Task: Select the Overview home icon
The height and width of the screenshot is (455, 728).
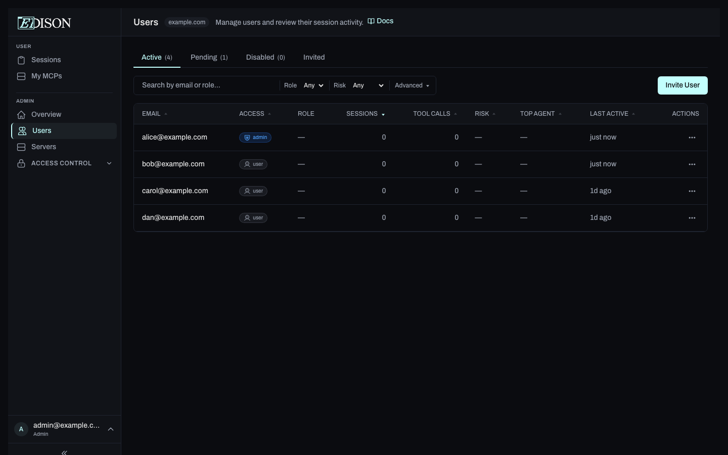Action: pyautogui.click(x=21, y=115)
